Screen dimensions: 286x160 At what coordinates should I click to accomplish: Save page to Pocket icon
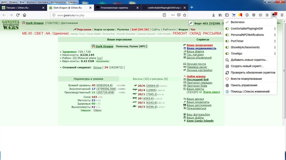point(179,15)
